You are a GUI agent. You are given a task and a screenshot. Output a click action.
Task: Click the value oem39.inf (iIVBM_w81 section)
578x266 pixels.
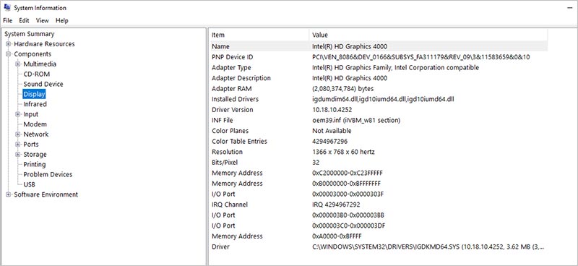point(356,120)
